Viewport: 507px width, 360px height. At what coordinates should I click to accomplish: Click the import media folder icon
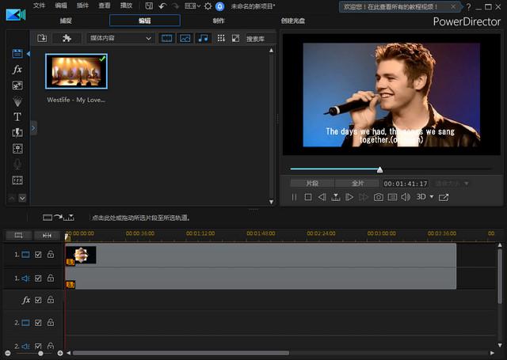42,38
